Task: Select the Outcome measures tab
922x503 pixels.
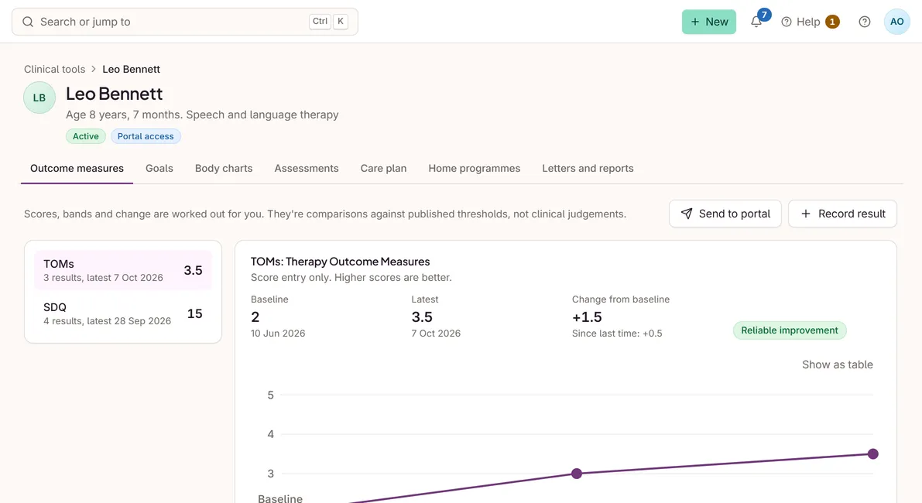Action: click(x=77, y=168)
